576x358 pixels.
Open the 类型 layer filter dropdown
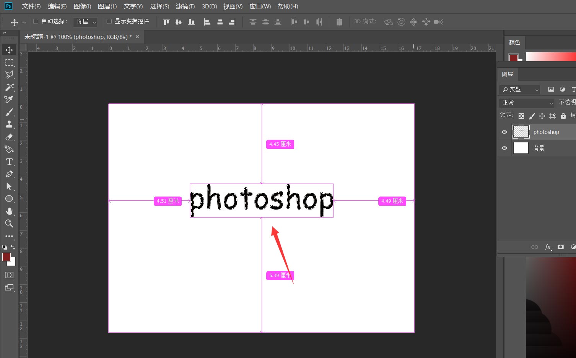[x=519, y=89]
